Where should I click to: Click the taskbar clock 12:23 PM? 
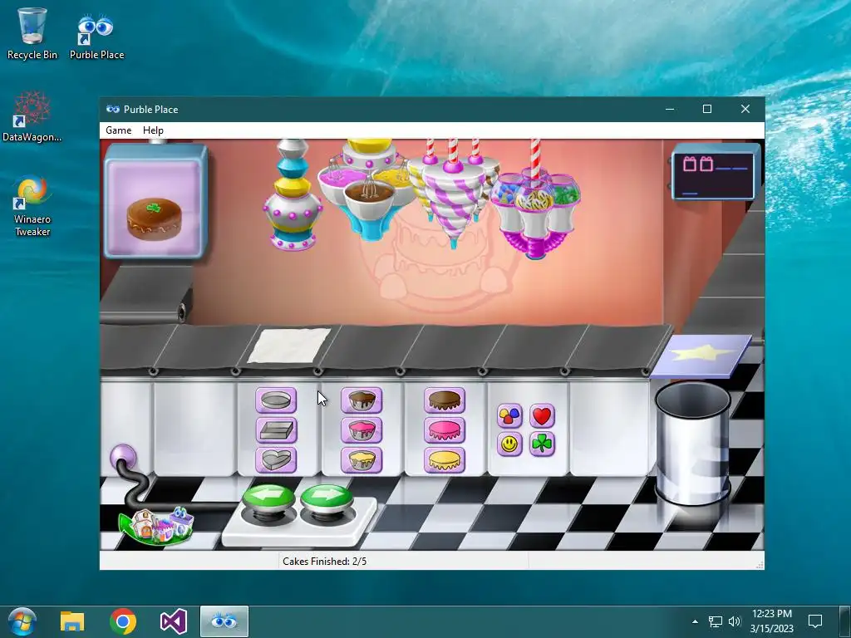click(x=772, y=614)
